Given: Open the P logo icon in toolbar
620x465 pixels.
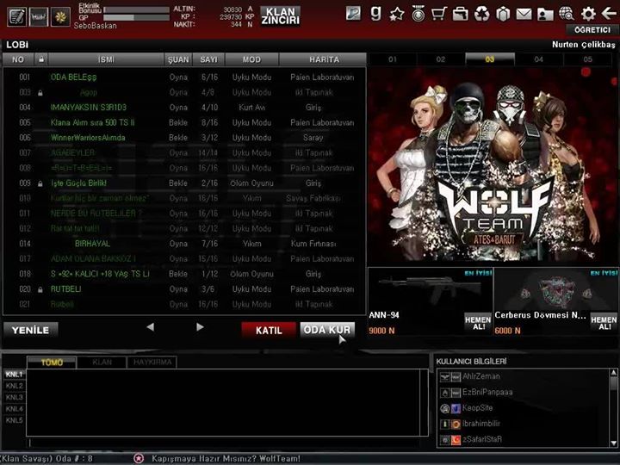Looking at the screenshot, I should (353, 14).
